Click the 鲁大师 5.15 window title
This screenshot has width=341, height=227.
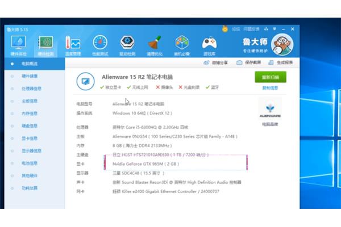pos(18,30)
